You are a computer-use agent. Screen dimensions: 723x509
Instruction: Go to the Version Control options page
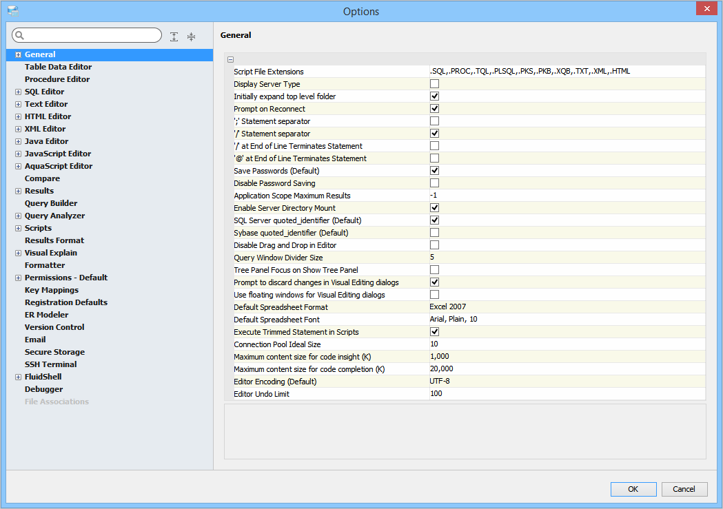pos(54,327)
